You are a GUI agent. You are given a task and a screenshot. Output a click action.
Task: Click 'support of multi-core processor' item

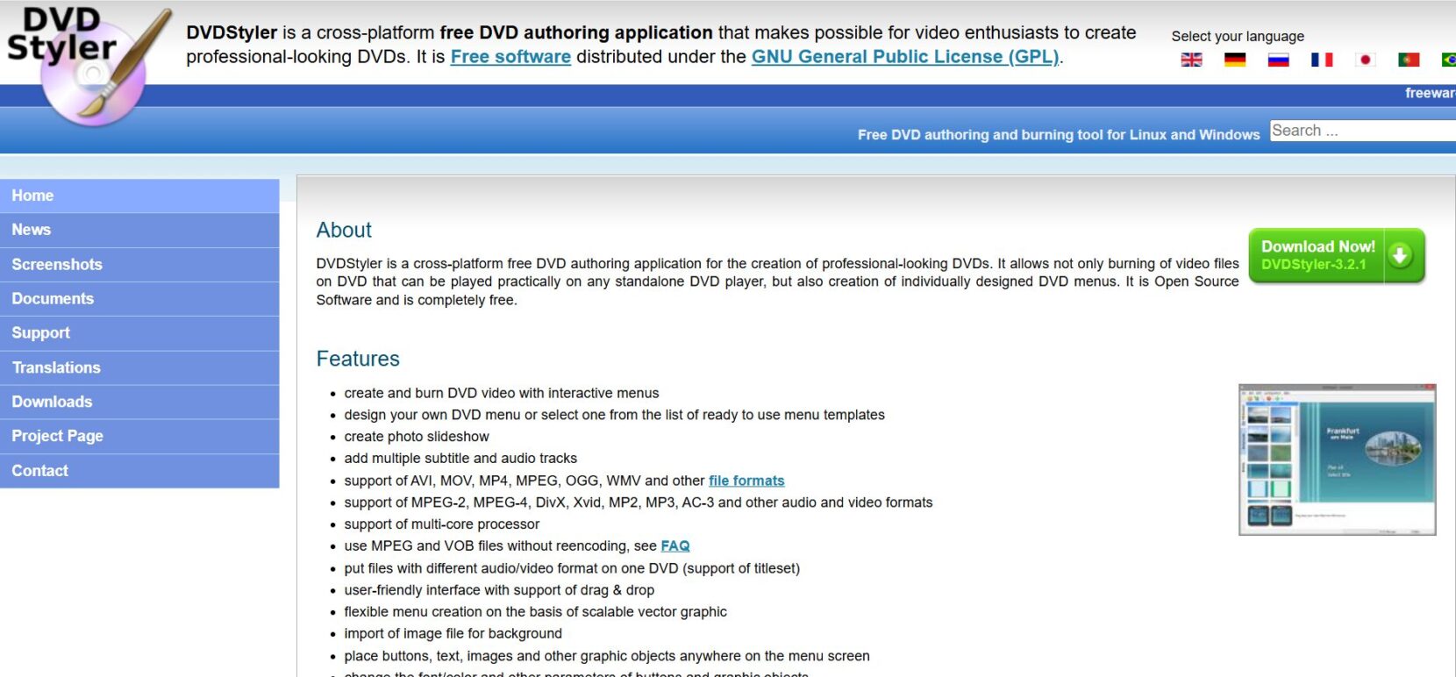(x=442, y=524)
